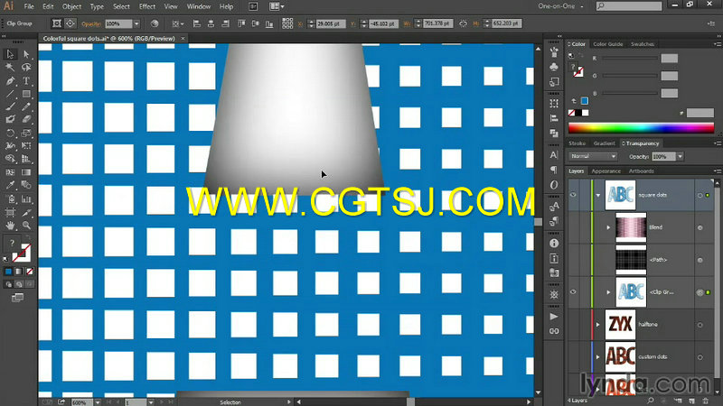Click the blue fill swatch in Color panel
Viewport: 723px width, 406px height.
[x=585, y=101]
